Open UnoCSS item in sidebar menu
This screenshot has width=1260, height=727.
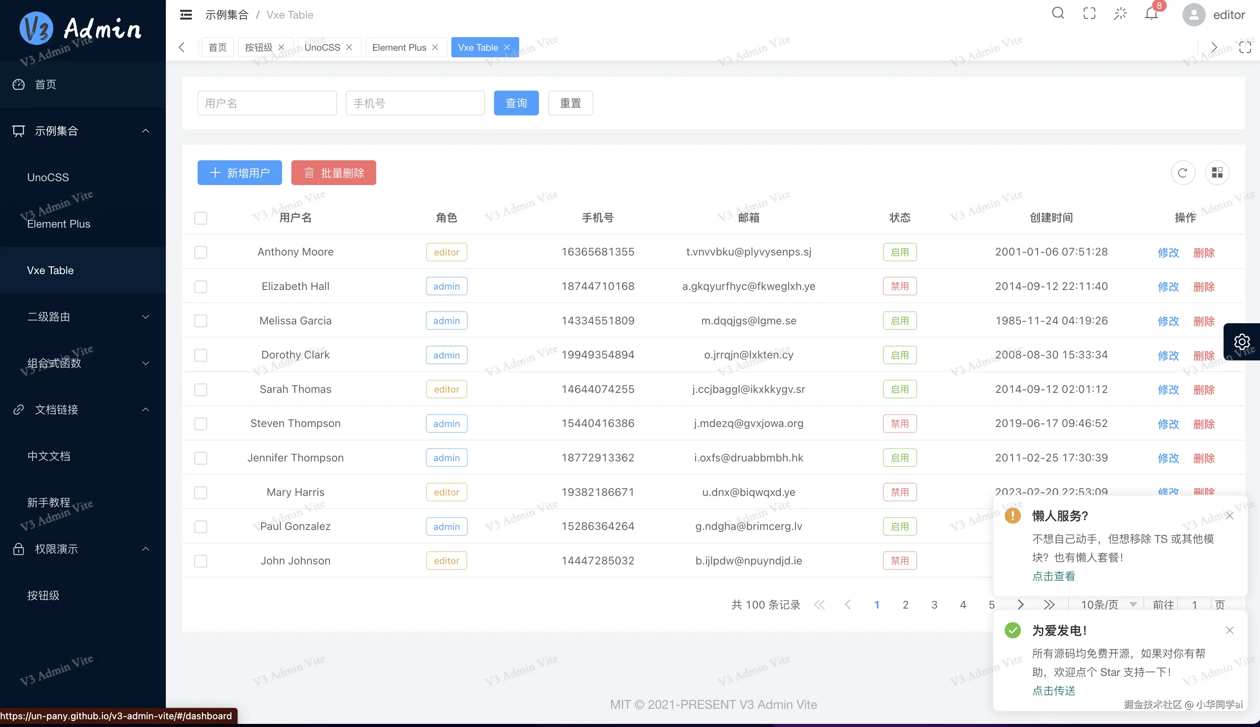click(x=48, y=177)
